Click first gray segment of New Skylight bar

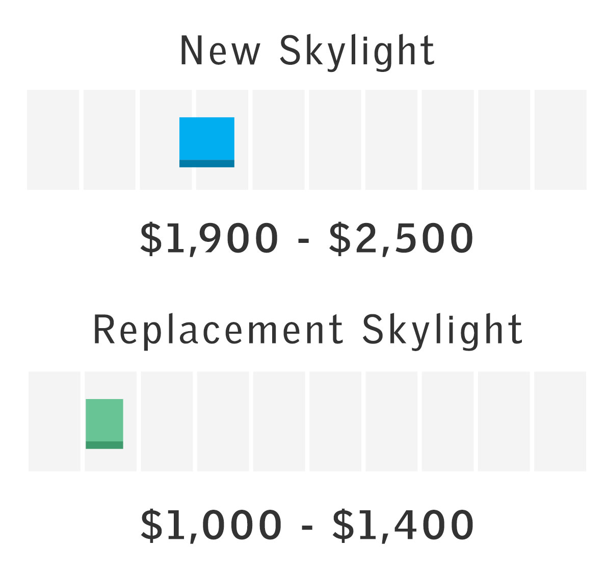point(53,139)
